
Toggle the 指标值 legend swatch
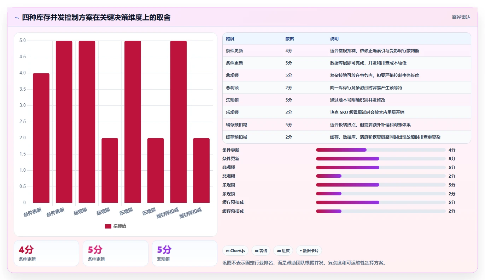108,226
